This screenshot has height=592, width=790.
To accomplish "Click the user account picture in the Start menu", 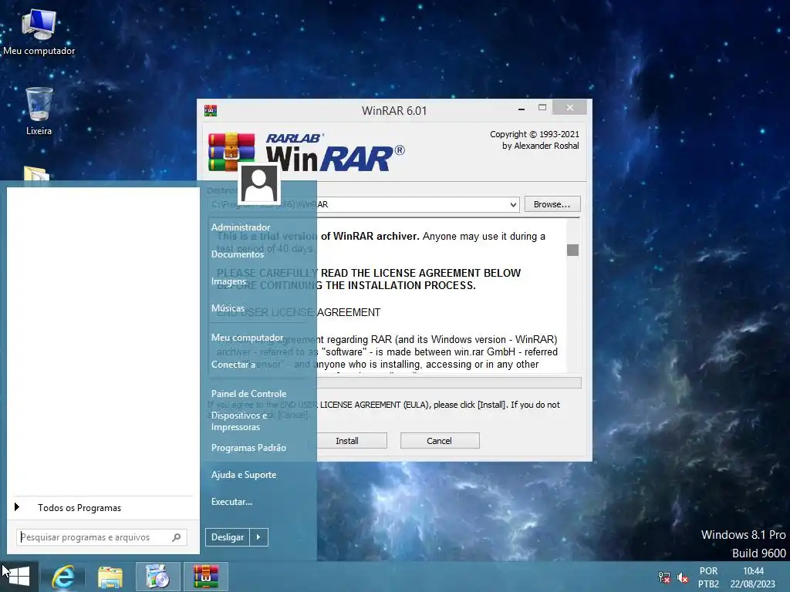I will tap(259, 183).
